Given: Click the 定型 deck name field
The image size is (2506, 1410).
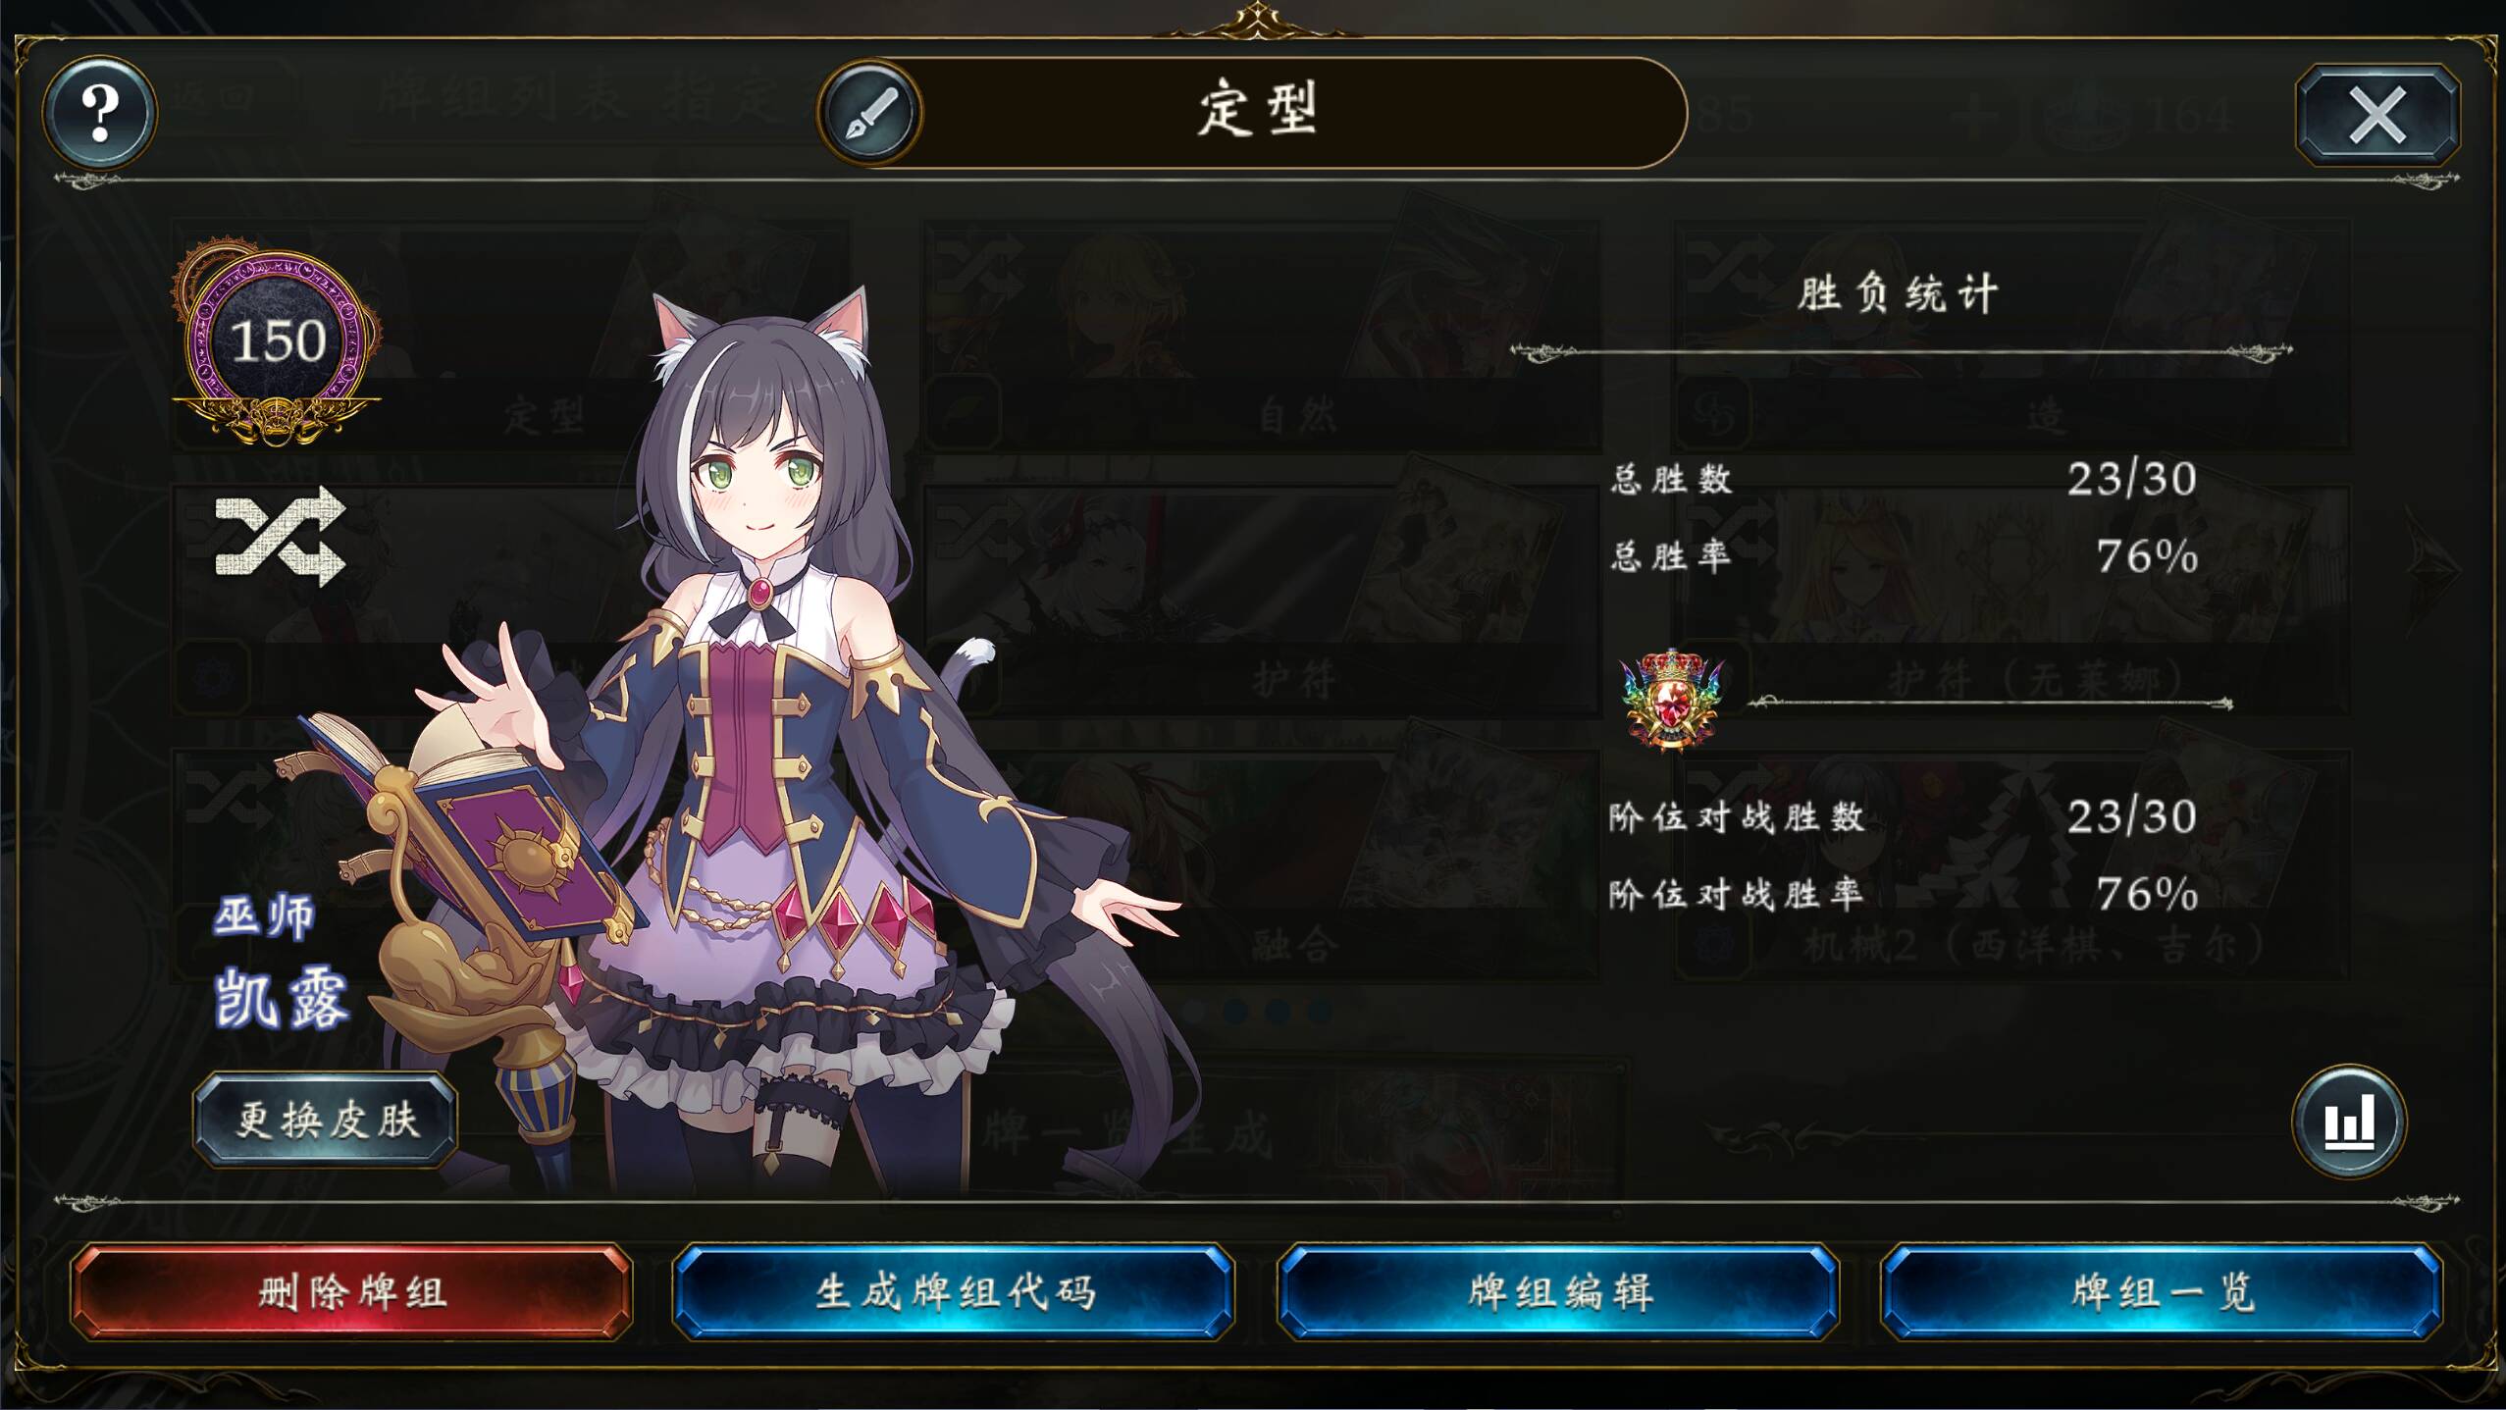Looking at the screenshot, I should point(1253,113).
